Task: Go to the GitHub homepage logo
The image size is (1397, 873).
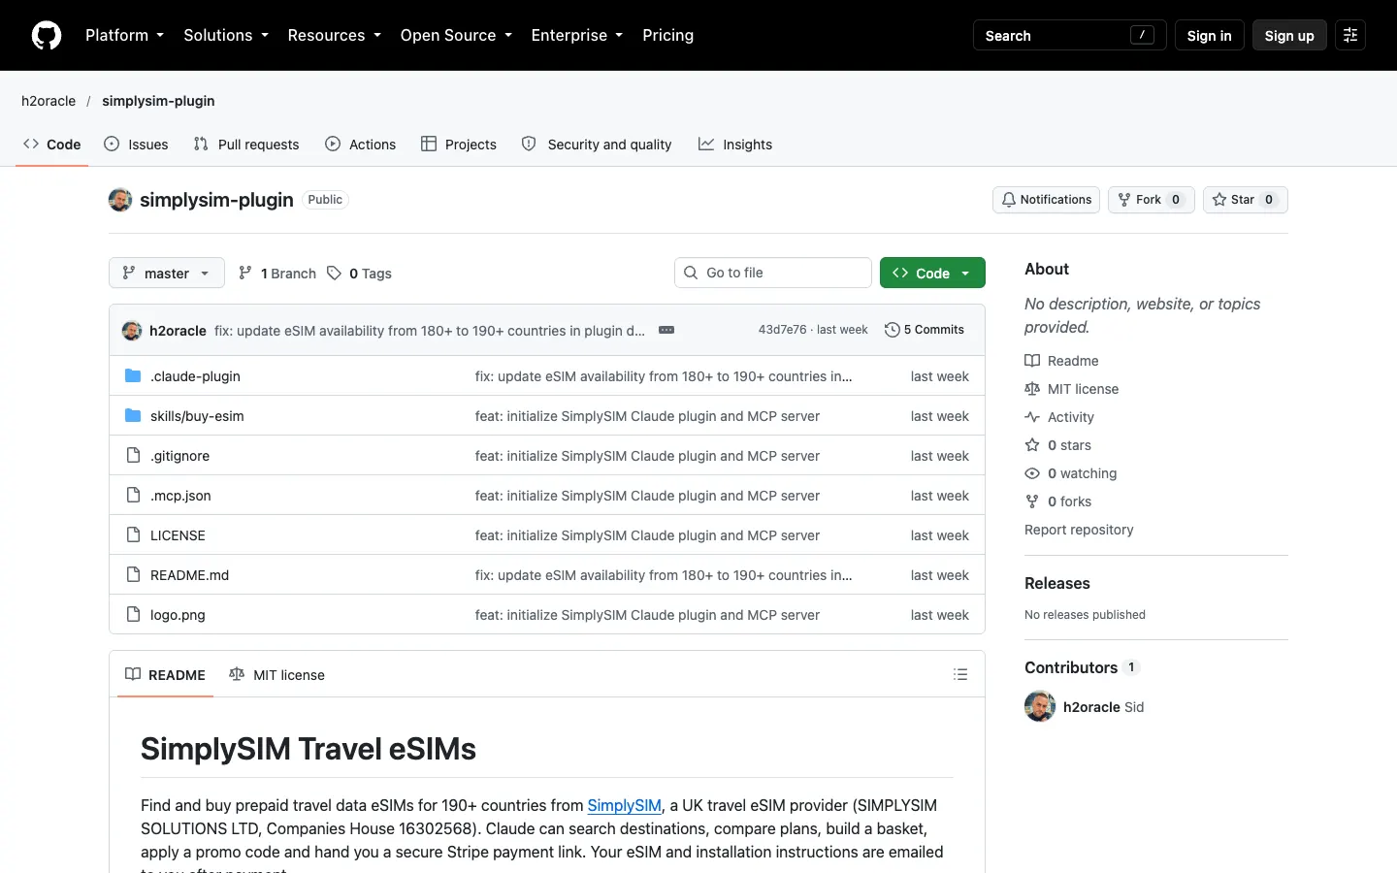Action: pos(47,35)
